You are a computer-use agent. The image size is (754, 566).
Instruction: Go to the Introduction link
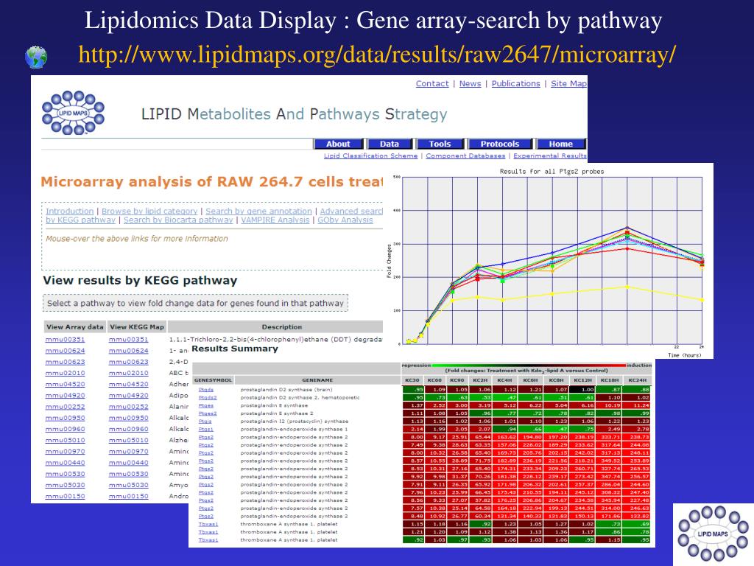pyautogui.click(x=70, y=212)
